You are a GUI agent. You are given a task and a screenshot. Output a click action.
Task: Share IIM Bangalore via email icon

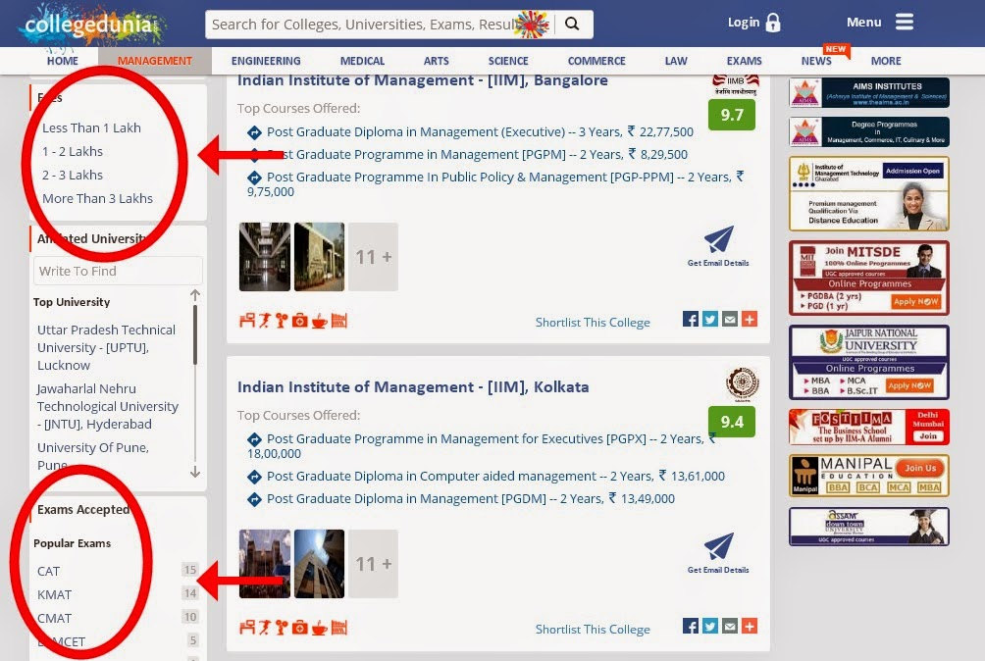(729, 319)
